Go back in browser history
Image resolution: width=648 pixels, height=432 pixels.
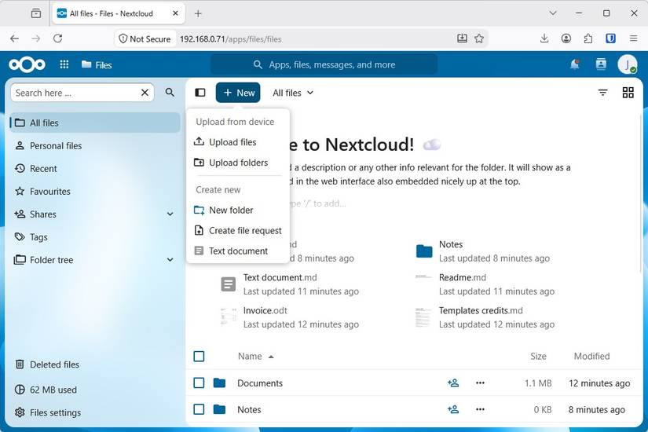[14, 38]
